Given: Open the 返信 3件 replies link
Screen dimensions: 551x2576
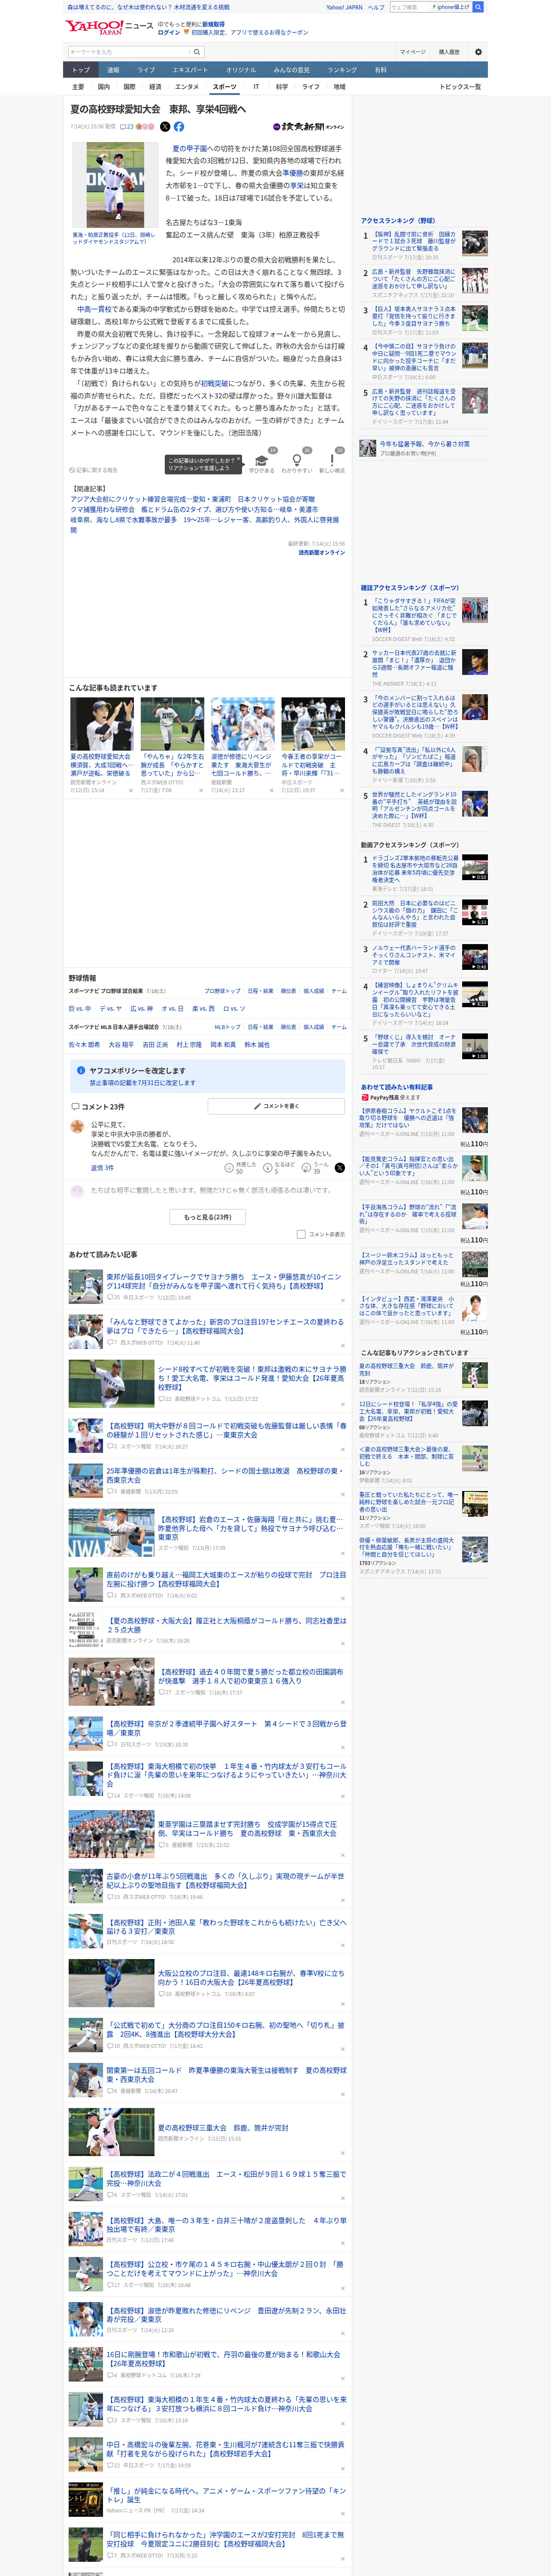Looking at the screenshot, I should tap(102, 1167).
